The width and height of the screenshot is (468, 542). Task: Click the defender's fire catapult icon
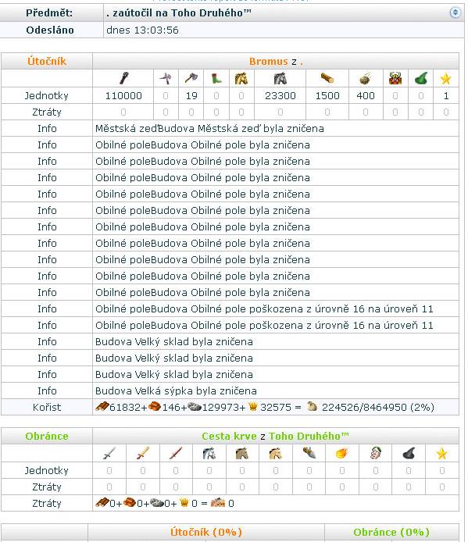click(341, 453)
